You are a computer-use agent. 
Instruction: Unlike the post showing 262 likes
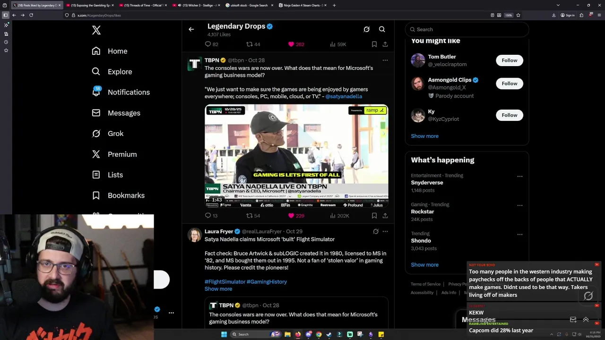tap(296, 44)
